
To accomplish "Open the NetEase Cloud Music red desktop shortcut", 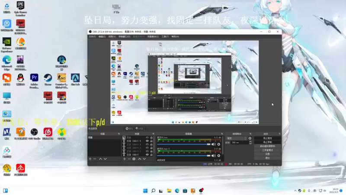I will point(48,134).
